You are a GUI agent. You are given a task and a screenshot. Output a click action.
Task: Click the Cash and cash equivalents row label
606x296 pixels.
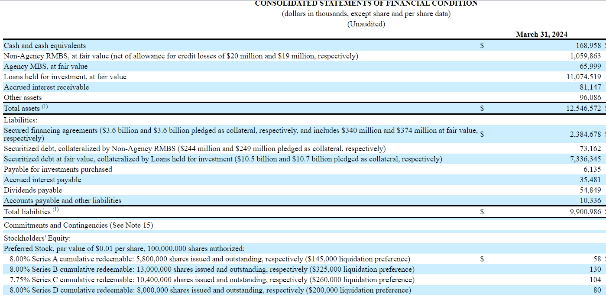pos(45,45)
